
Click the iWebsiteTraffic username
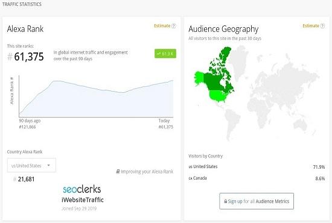[x=83, y=199]
